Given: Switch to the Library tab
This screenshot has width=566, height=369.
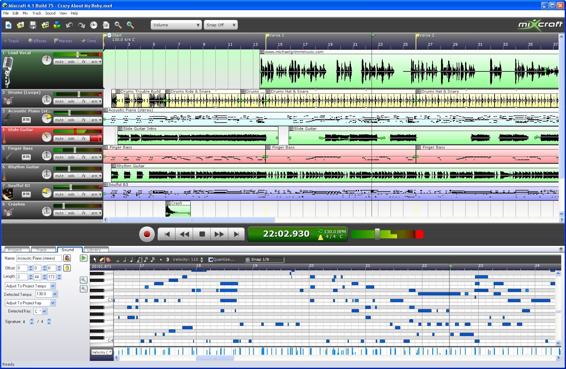Looking at the screenshot, I should coord(94,250).
